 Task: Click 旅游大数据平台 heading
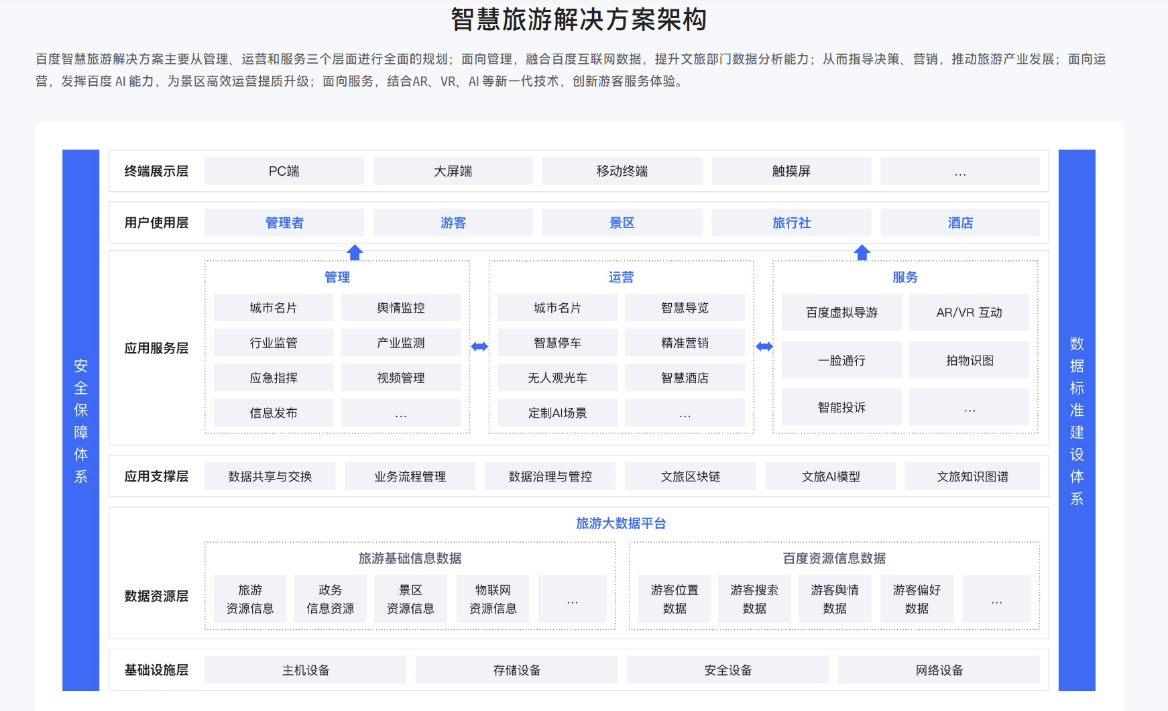pos(621,523)
